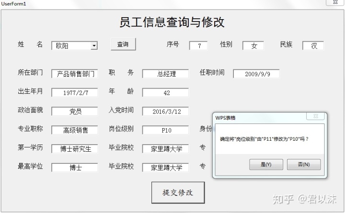Close the WPS表格 dialog with X
The height and width of the screenshot is (213, 345).
coord(315,116)
